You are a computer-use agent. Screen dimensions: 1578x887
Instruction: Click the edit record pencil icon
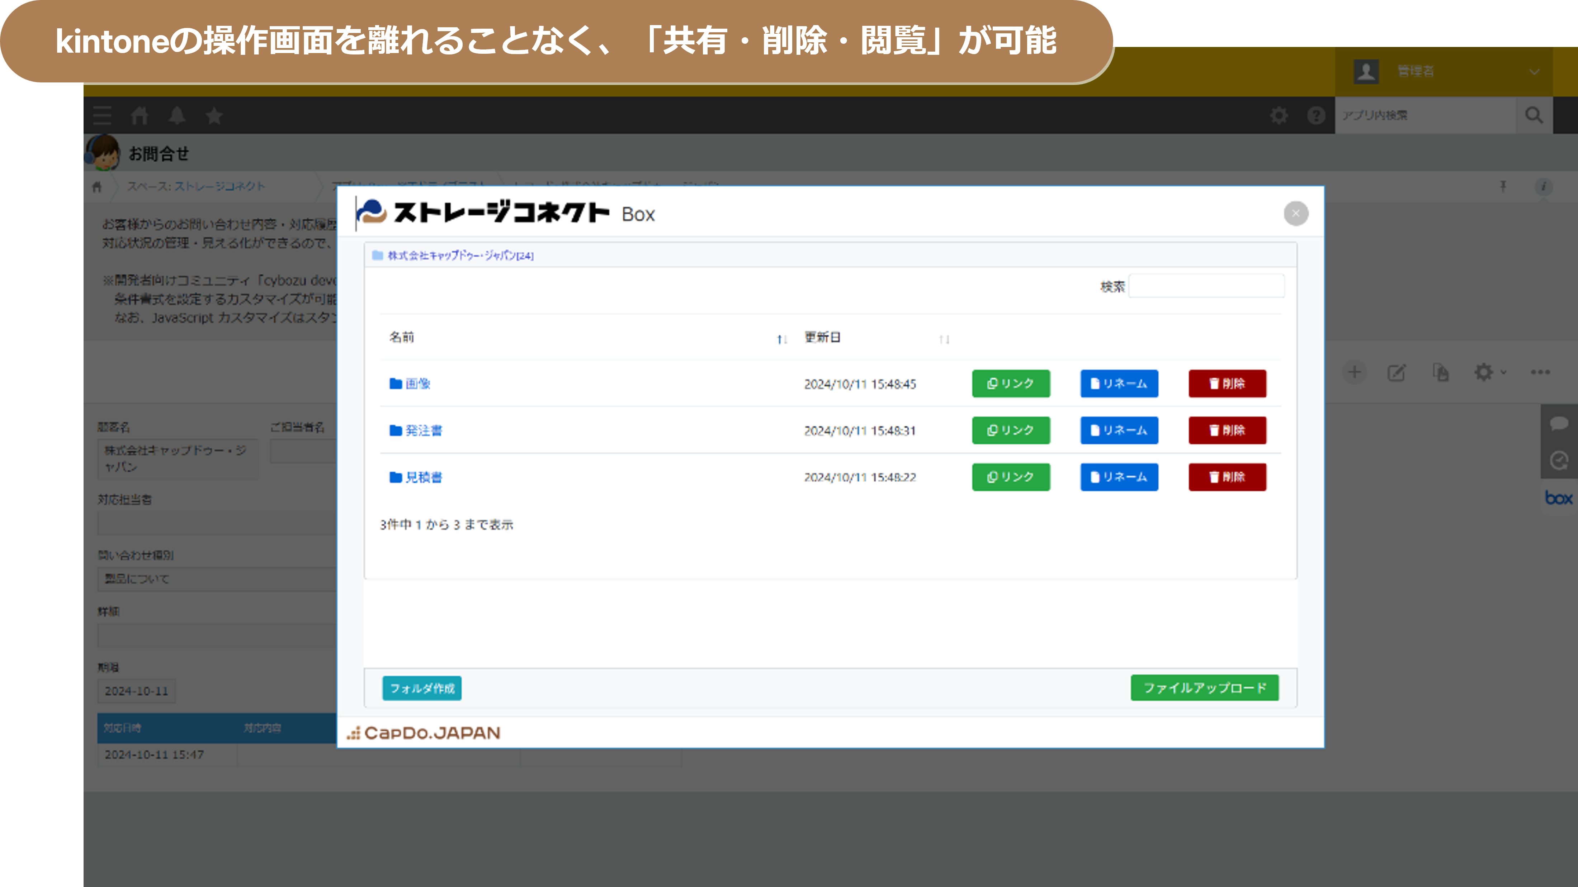point(1396,372)
